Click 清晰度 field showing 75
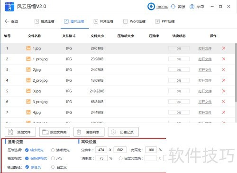237x173 pixels. [101, 158]
